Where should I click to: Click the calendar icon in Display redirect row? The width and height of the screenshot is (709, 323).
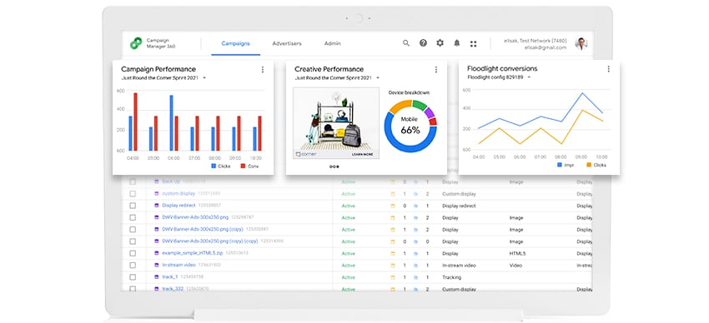pyautogui.click(x=393, y=206)
